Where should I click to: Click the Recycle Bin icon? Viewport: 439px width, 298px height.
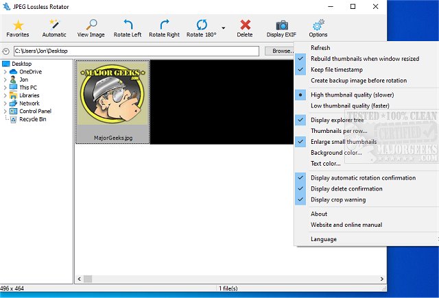pos(13,119)
